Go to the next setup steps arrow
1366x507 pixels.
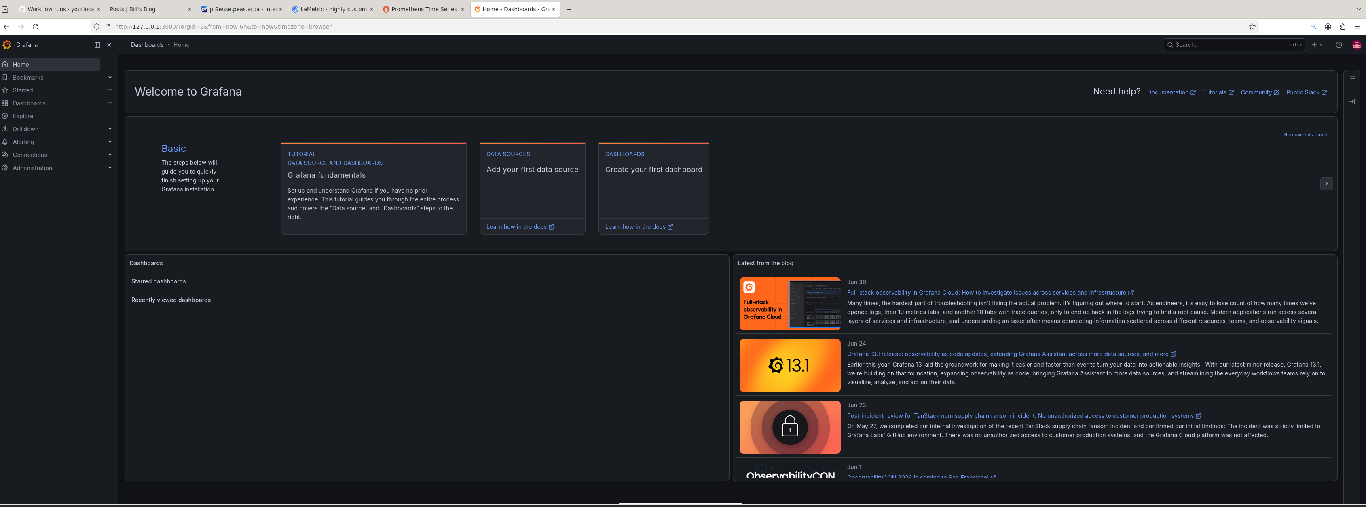point(1326,184)
